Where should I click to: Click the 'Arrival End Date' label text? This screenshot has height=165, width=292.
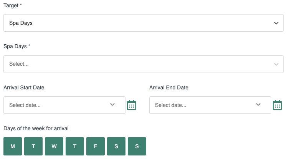tap(169, 87)
